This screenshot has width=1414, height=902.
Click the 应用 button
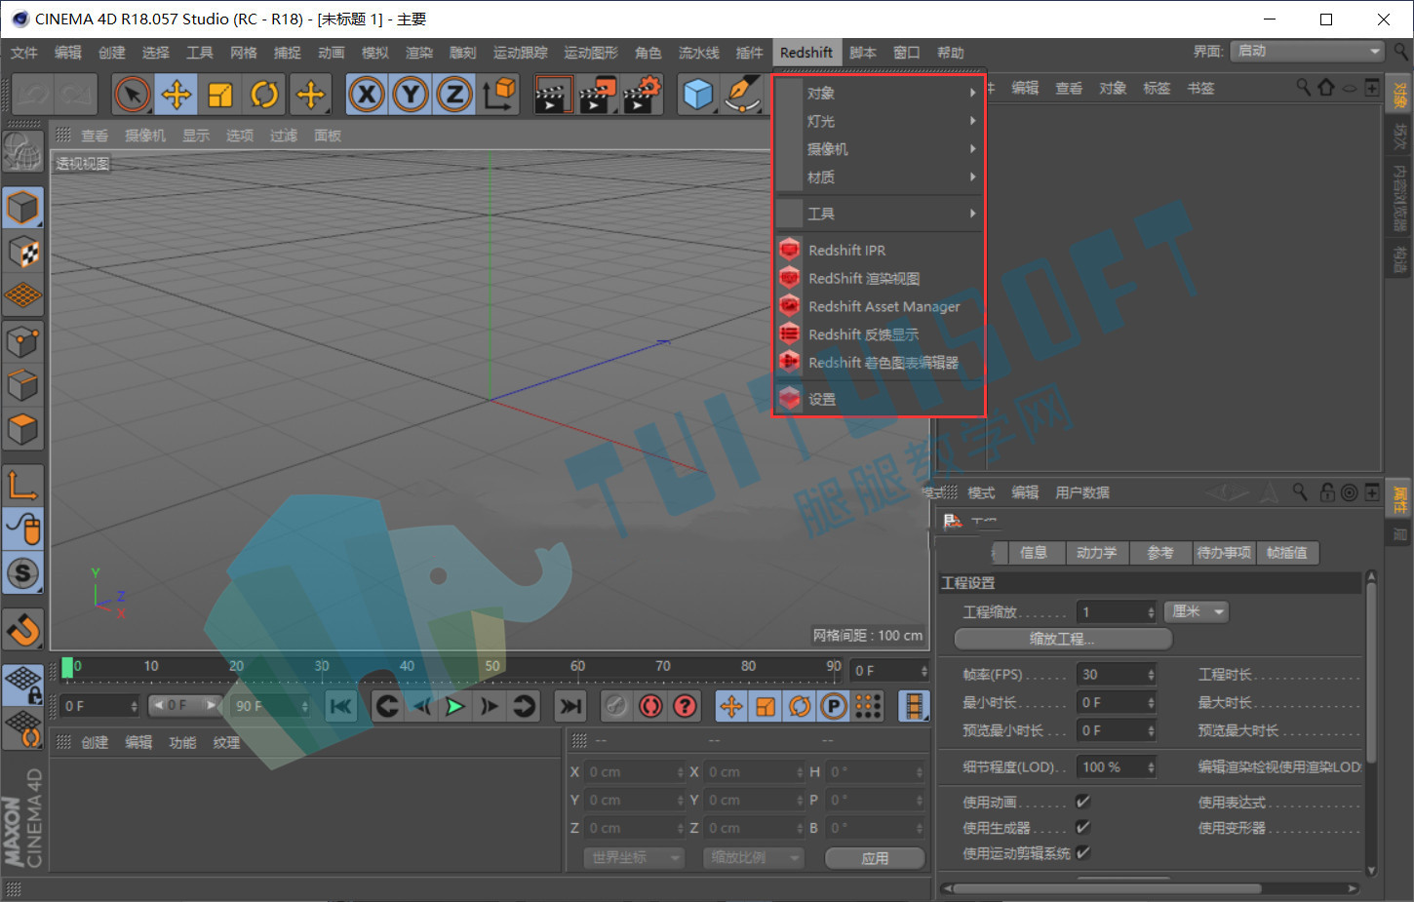click(875, 858)
